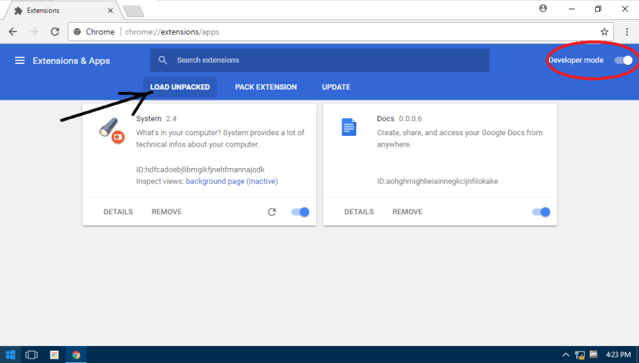Click the reload icon on System extension
Viewport: 639px width, 363px height.
[272, 212]
